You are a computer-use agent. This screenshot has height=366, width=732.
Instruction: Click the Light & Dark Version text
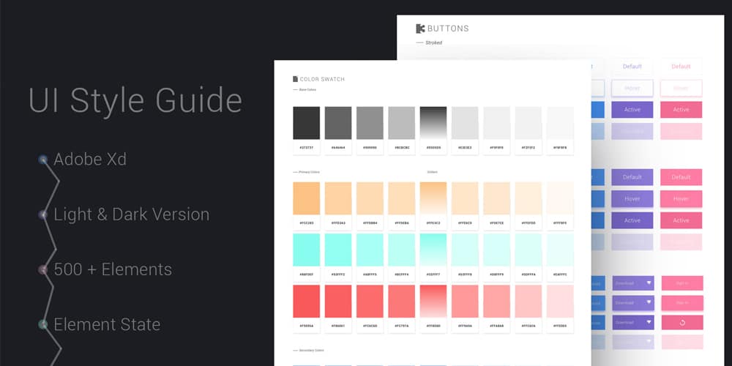point(132,214)
